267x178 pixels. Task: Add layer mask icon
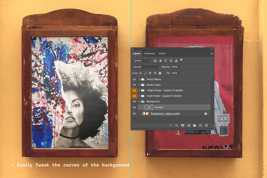pos(183,125)
